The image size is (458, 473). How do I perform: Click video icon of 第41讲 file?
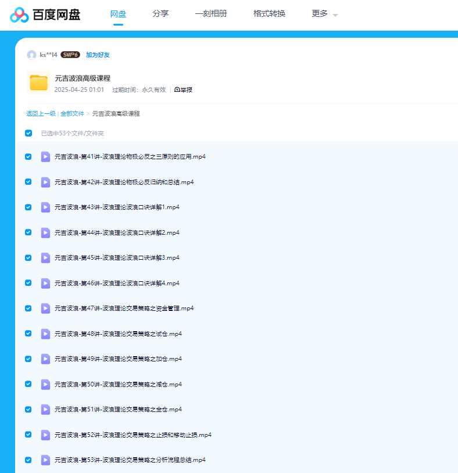point(45,157)
